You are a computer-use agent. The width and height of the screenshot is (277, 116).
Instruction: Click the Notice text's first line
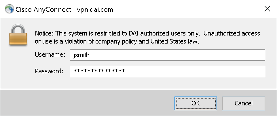click(x=147, y=34)
